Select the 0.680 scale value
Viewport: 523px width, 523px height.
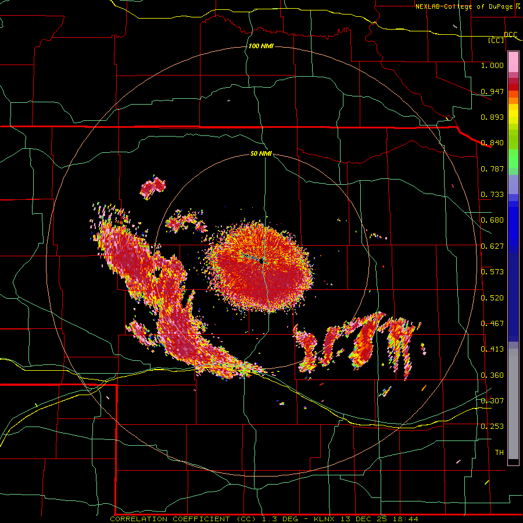[492, 220]
